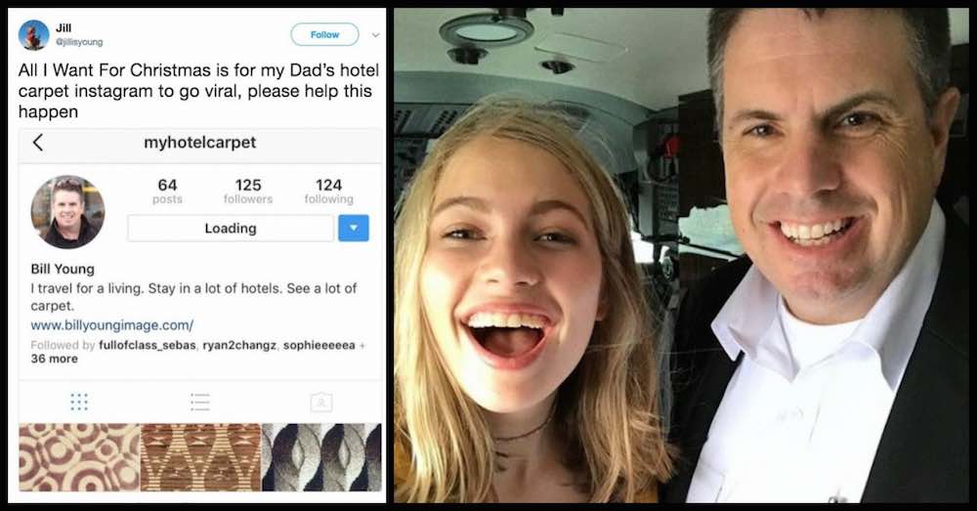Image resolution: width=977 pixels, height=511 pixels.
Task: Click the Loading button on the profile
Action: [x=231, y=228]
